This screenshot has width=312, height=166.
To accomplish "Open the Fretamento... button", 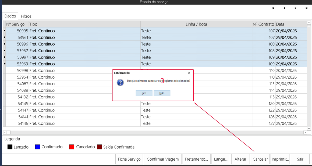I will click(x=196, y=159).
